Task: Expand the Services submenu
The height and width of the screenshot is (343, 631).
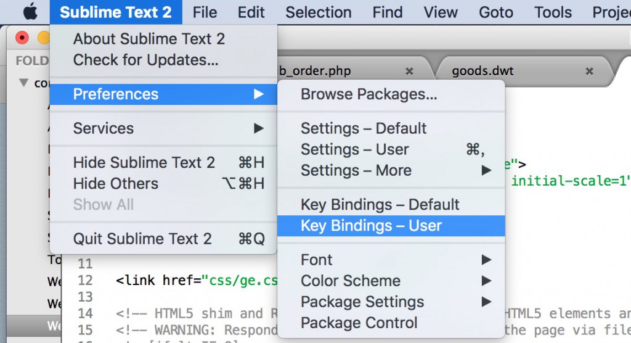Action: (x=163, y=128)
